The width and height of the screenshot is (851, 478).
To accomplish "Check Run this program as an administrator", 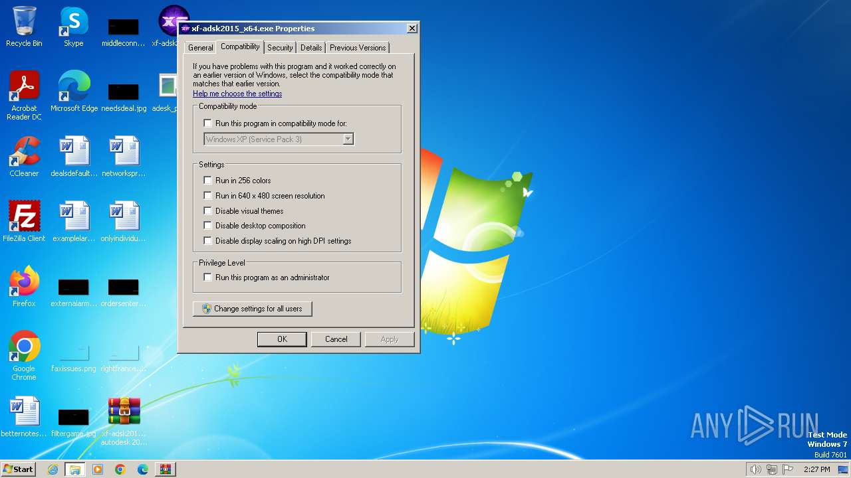I will pyautogui.click(x=208, y=278).
